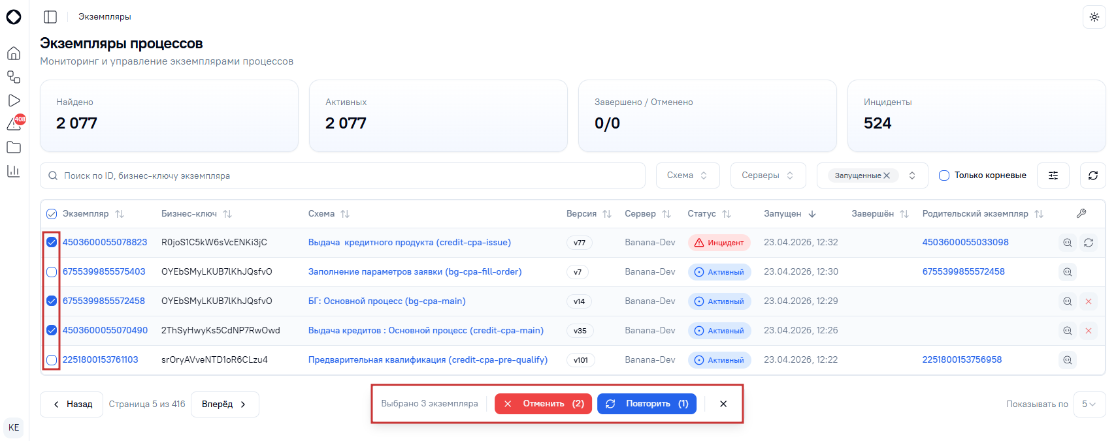Screen dimensions: 1116x441
Task: Open the analytics bar chart sidebar icon
Action: point(14,171)
